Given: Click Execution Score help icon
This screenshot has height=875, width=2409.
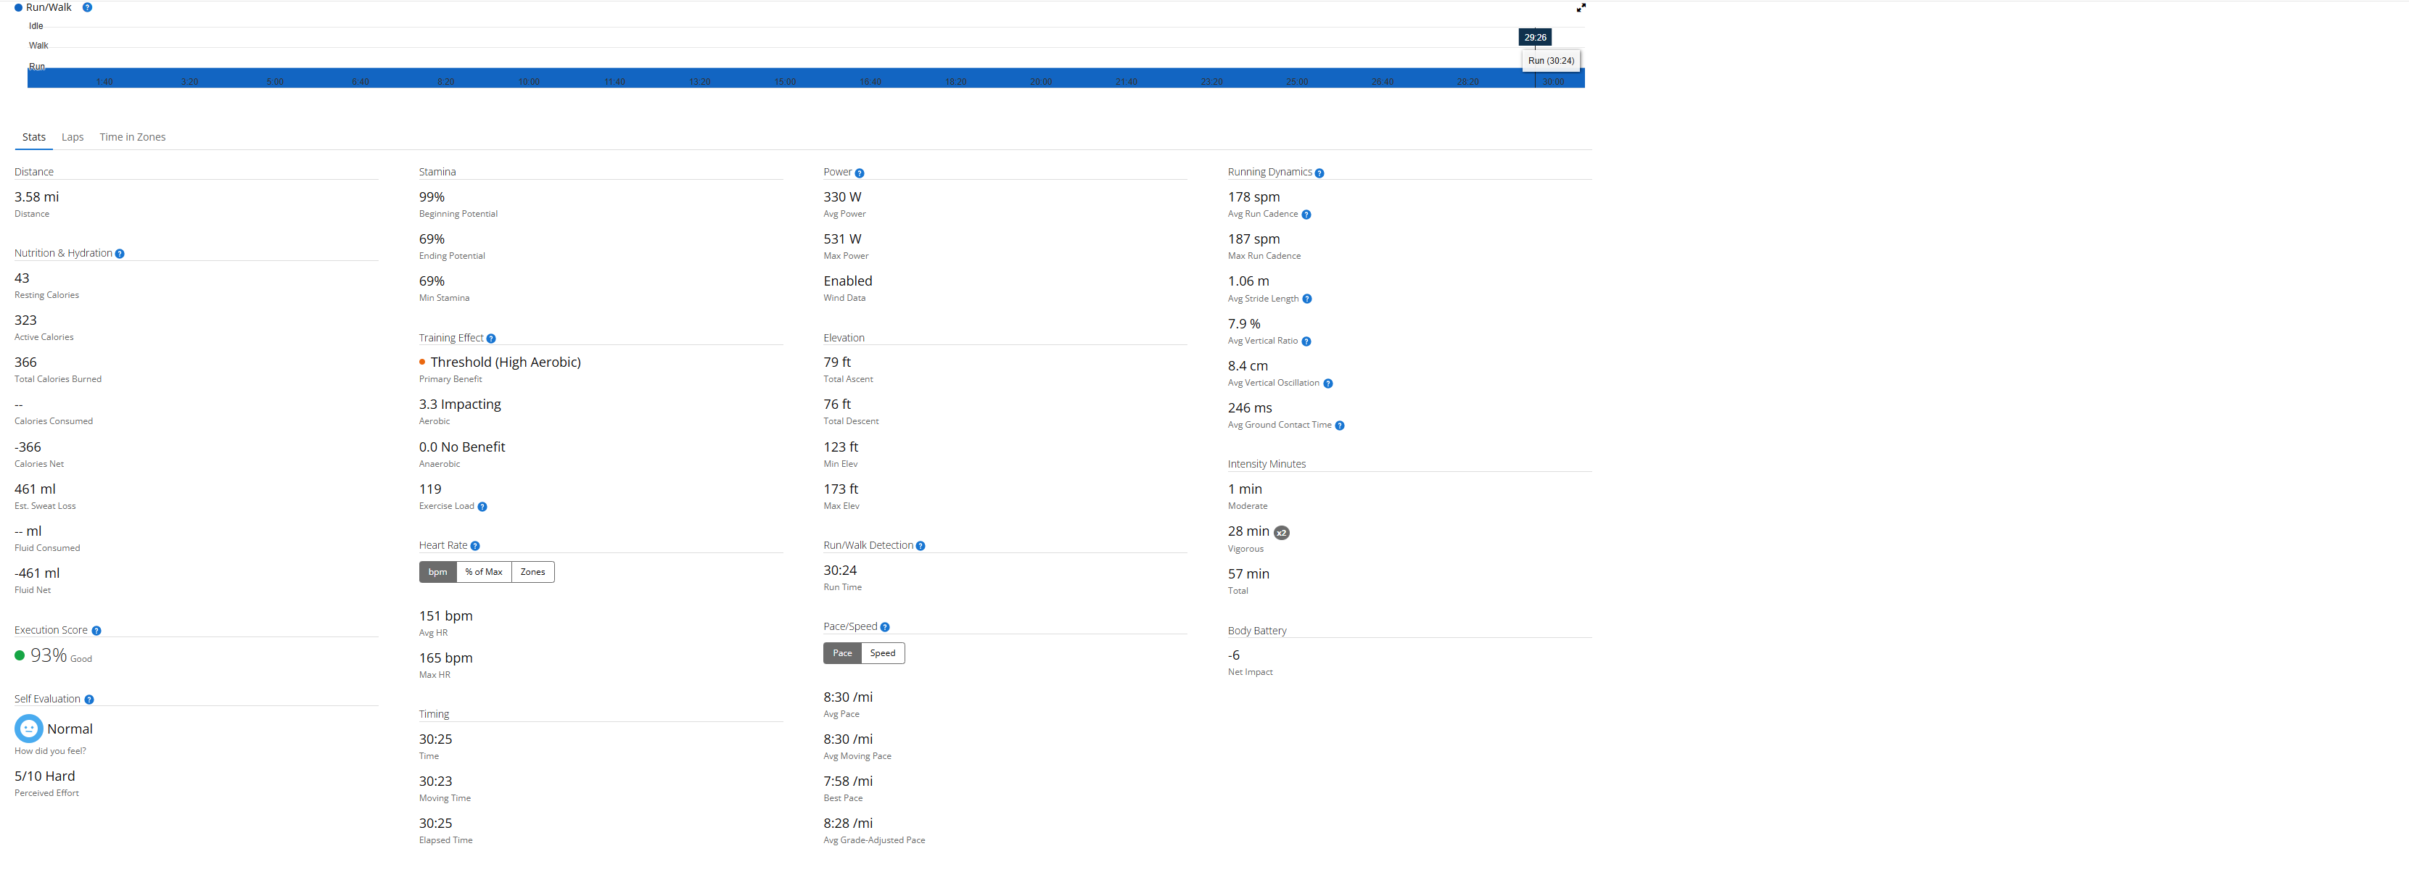Looking at the screenshot, I should pyautogui.click(x=96, y=631).
